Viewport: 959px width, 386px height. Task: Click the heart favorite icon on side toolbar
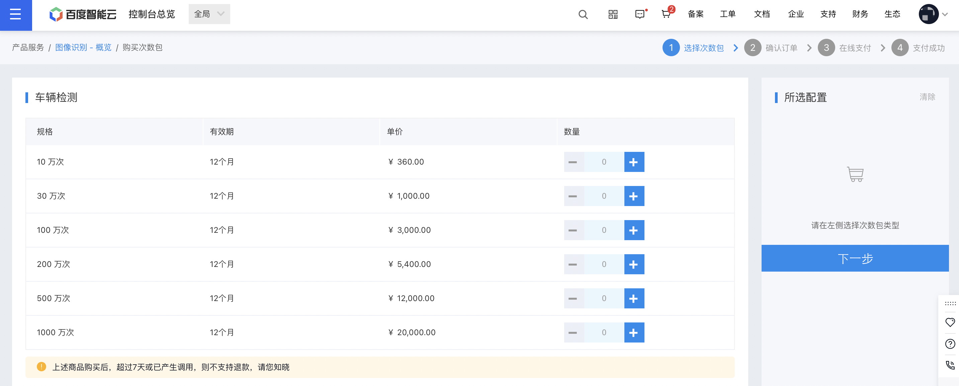click(x=950, y=322)
